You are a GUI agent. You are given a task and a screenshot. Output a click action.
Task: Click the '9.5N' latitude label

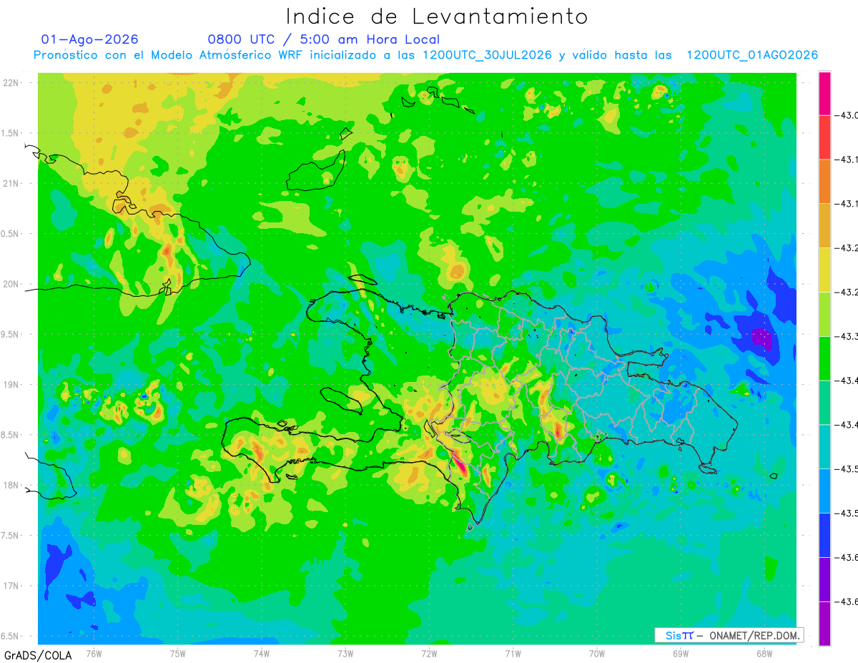[10, 334]
